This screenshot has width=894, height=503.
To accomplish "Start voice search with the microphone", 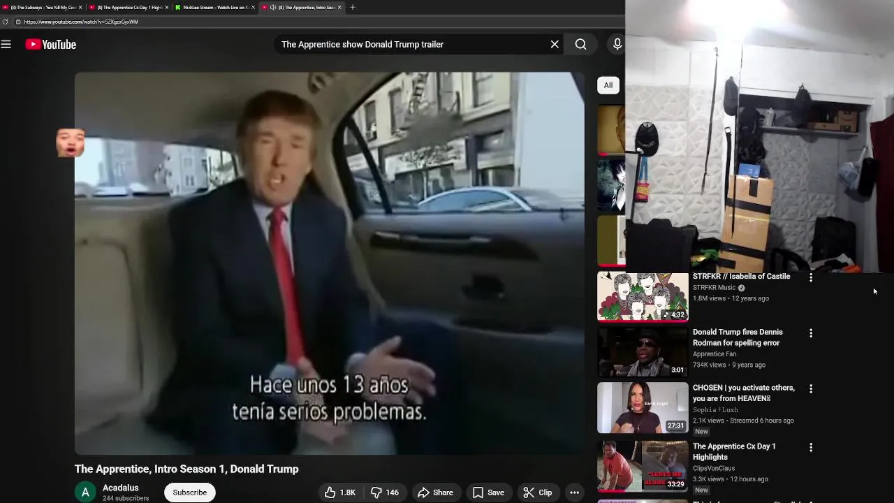I will click(x=617, y=45).
